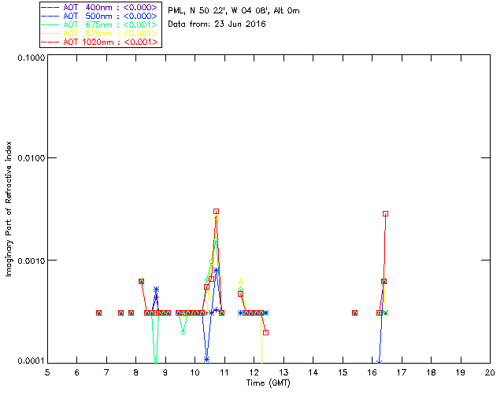Screen dimensions: 504x403
Task: Click x-axis tick label 14
Action: coord(313,372)
